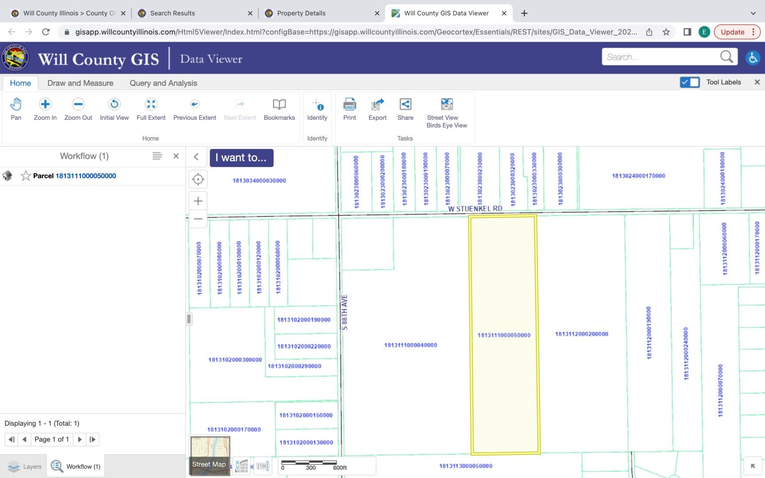The height and width of the screenshot is (478, 765).
Task: Switch to Draw and Measure tab
Action: click(80, 83)
